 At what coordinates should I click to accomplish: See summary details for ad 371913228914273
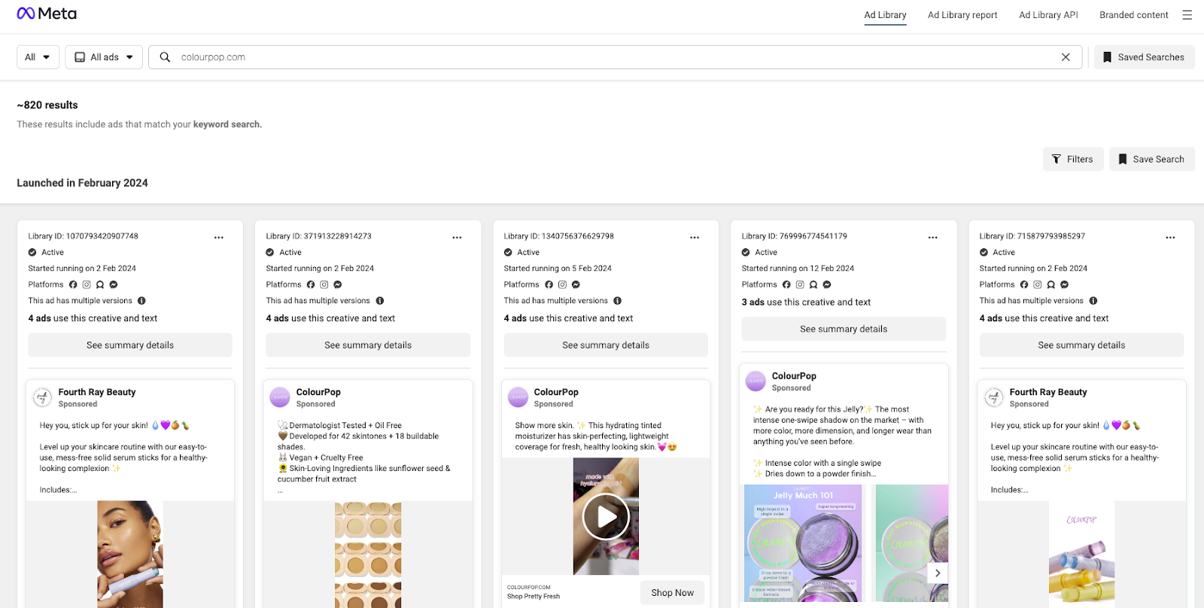click(368, 345)
